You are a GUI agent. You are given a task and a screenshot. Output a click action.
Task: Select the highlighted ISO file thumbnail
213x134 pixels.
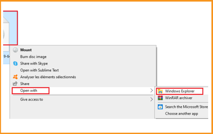point(10,28)
